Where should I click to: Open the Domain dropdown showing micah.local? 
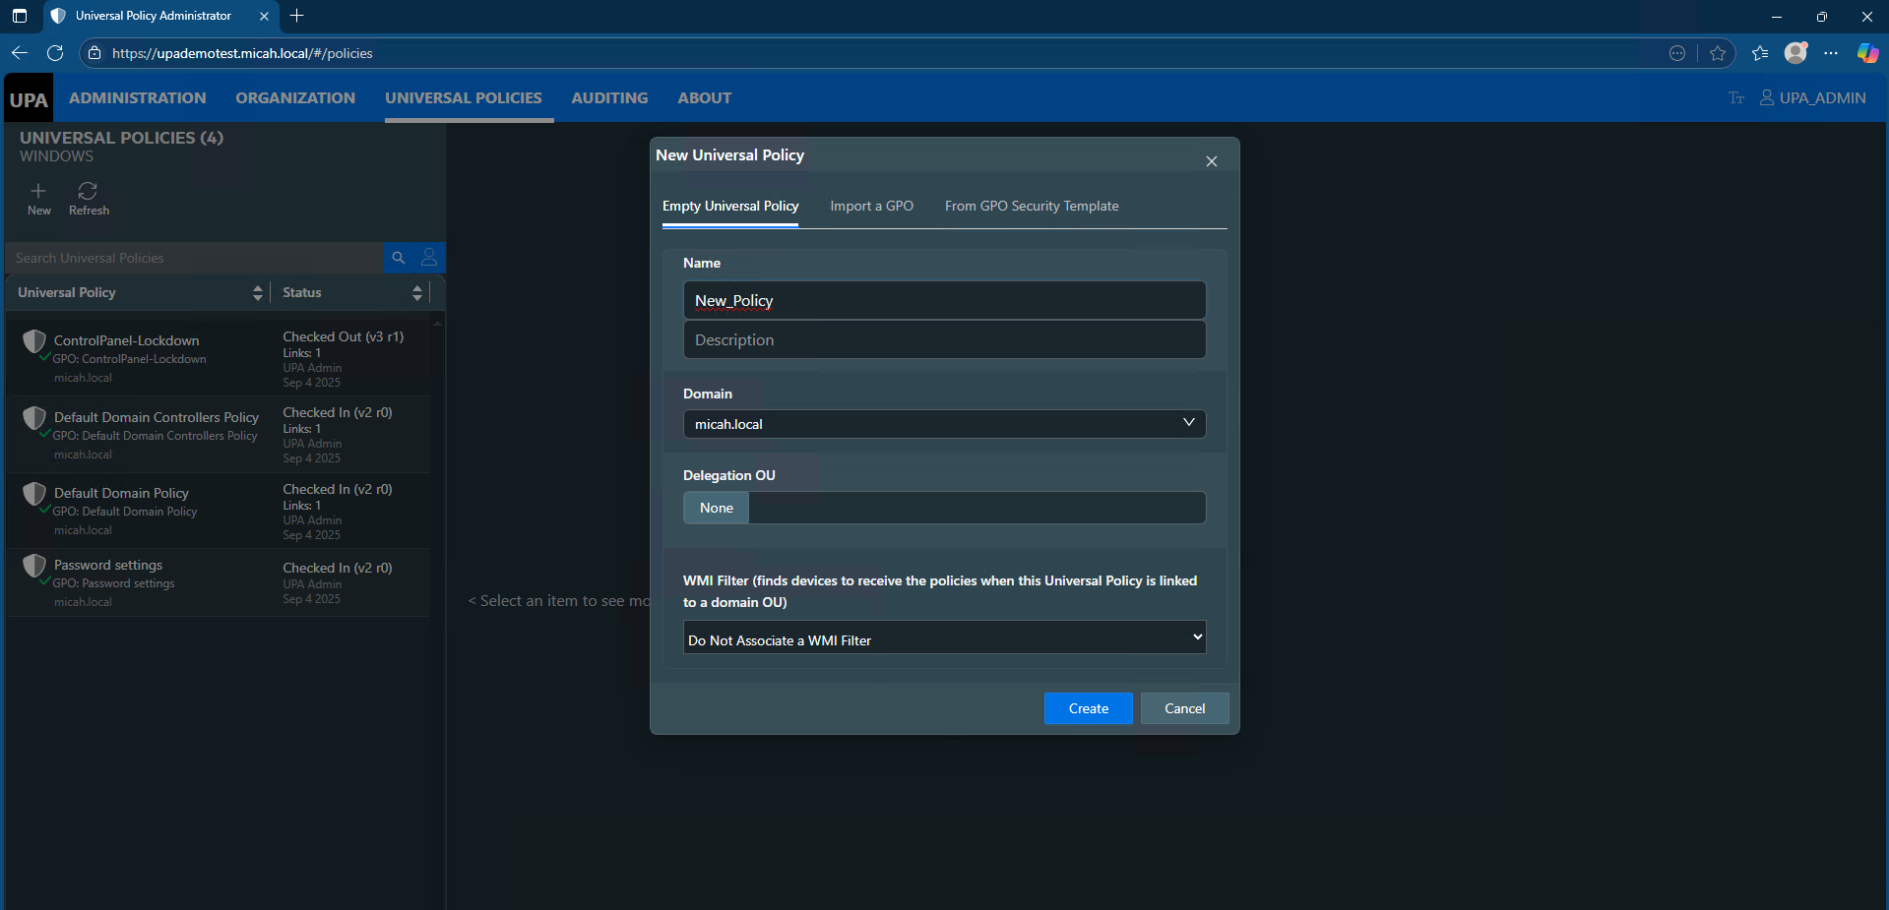(943, 424)
